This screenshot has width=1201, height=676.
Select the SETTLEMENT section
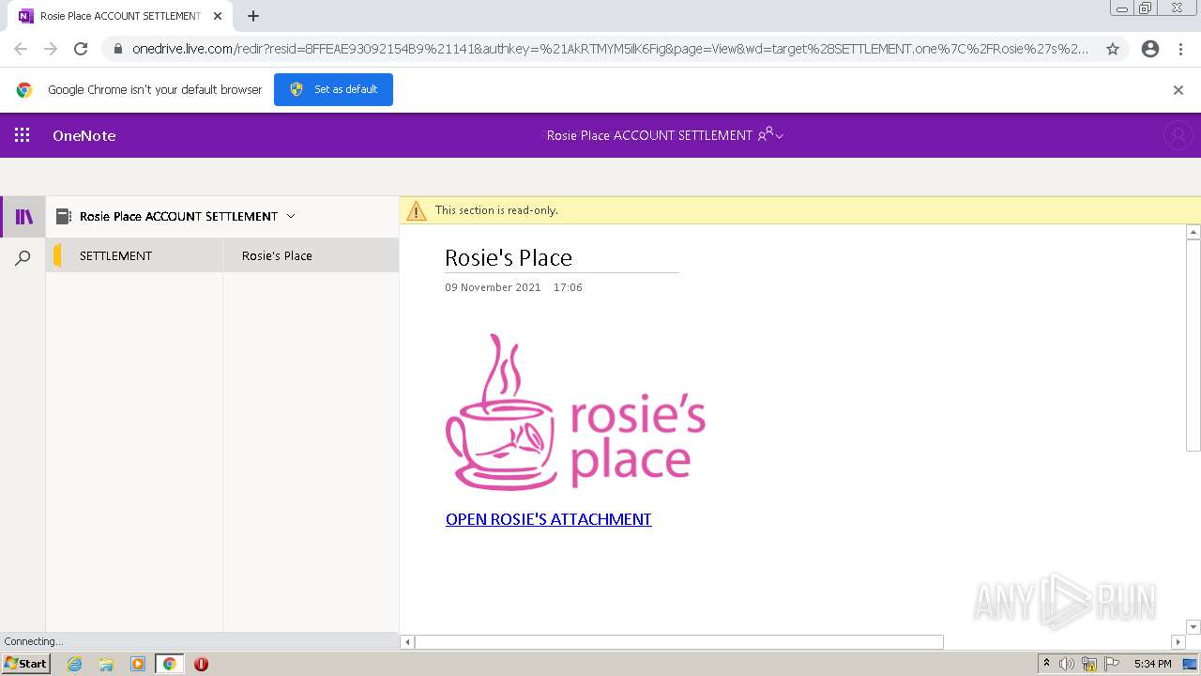(x=134, y=255)
